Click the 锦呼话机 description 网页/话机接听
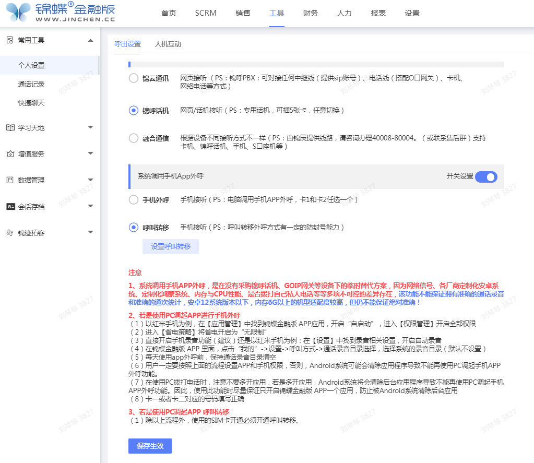The height and width of the screenshot is (463, 534). click(x=262, y=110)
